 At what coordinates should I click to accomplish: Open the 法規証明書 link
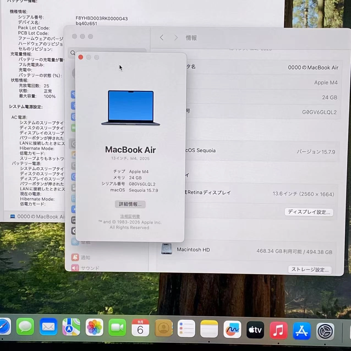[x=130, y=216]
